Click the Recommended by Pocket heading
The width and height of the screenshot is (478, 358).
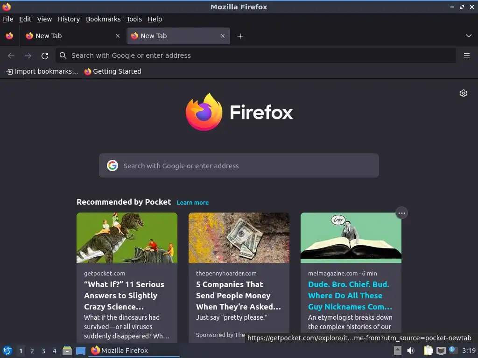click(124, 202)
